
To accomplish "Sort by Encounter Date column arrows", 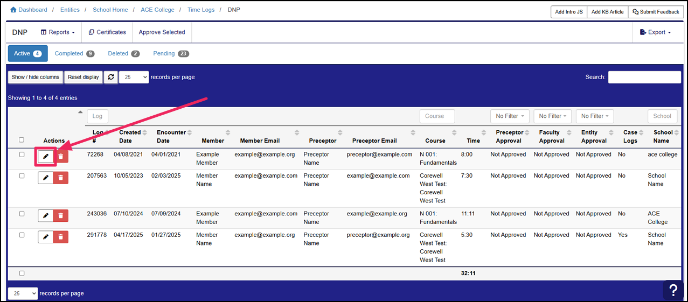I will tap(190, 132).
